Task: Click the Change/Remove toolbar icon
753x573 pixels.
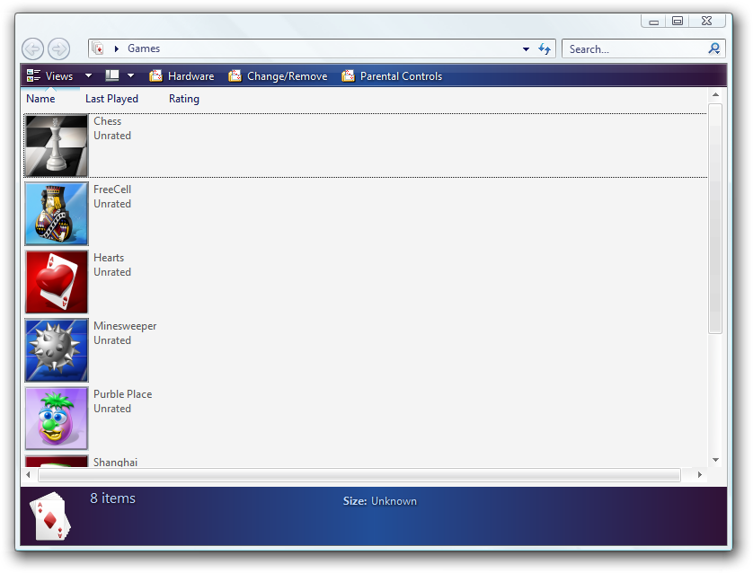Action: (x=235, y=75)
